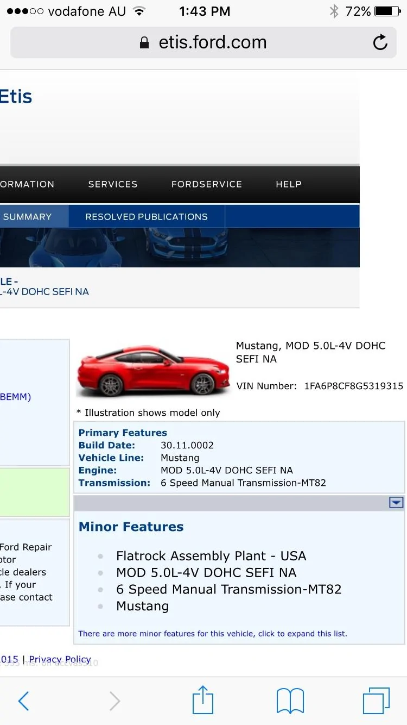Open the Safari share sheet icon
Image resolution: width=407 pixels, height=725 pixels.
(203, 699)
